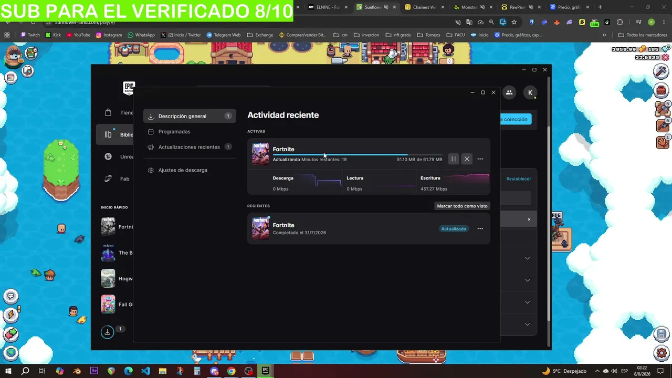The width and height of the screenshot is (672, 378).
Task: Expand the first chevron row below the x row
Action: 527,258
